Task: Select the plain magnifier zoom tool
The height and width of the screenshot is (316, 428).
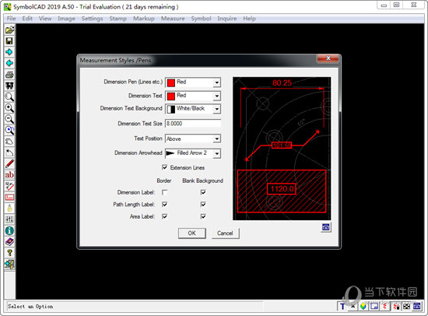Action: [9, 97]
